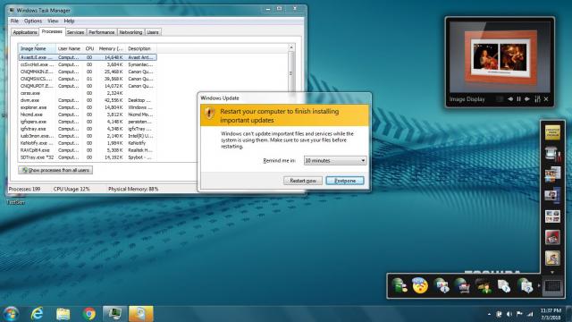572x322 pixels.
Task: Open Action Center flag tray icon
Action: pos(519,314)
